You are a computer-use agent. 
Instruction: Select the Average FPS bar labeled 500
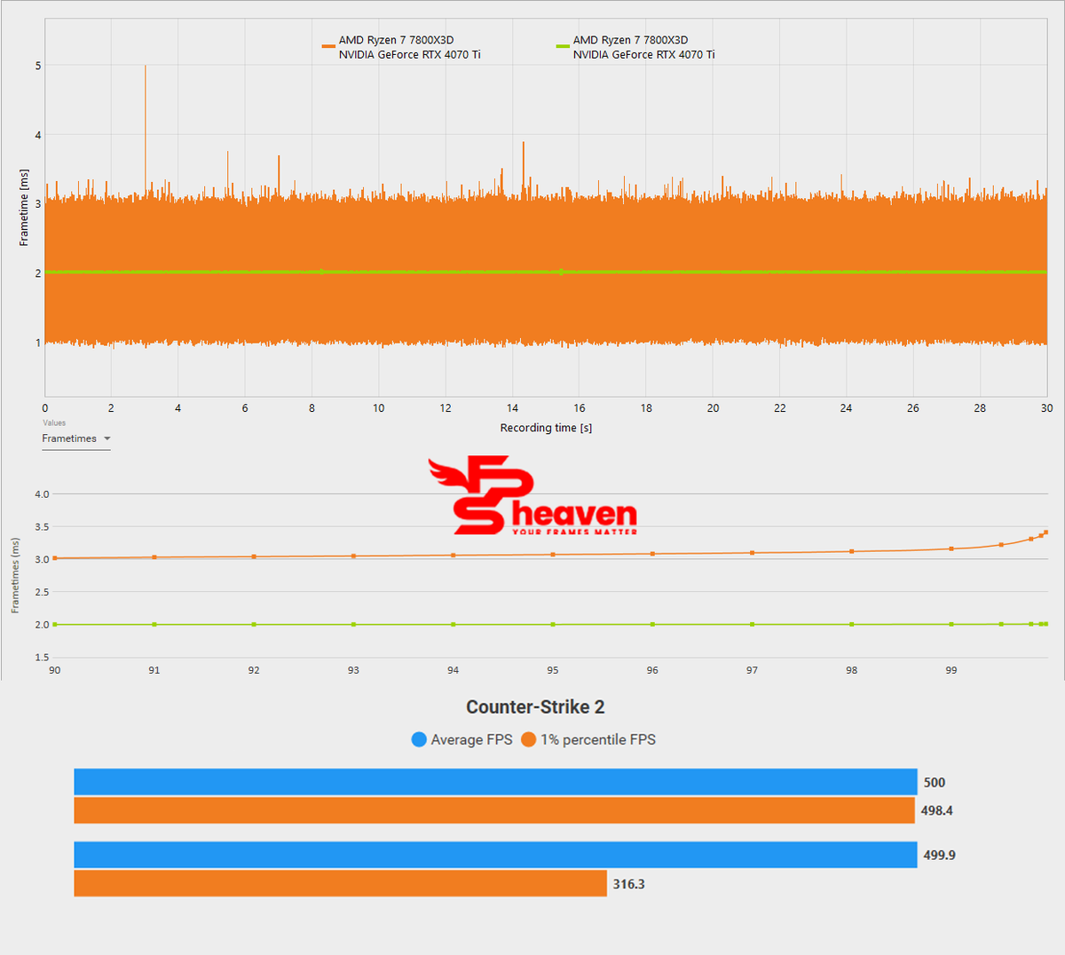coord(495,782)
